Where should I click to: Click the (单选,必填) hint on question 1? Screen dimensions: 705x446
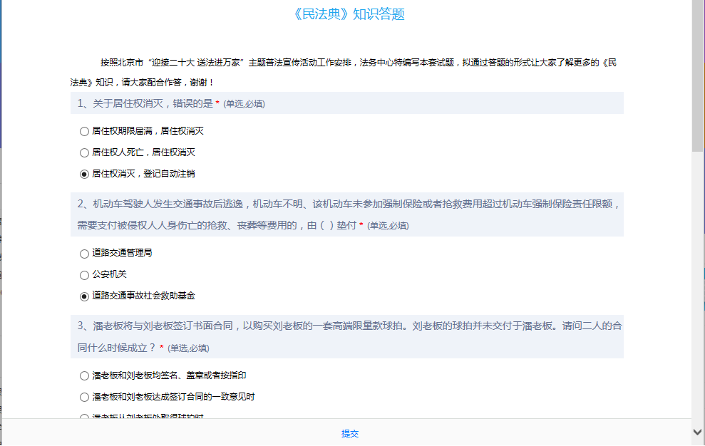pyautogui.click(x=244, y=104)
